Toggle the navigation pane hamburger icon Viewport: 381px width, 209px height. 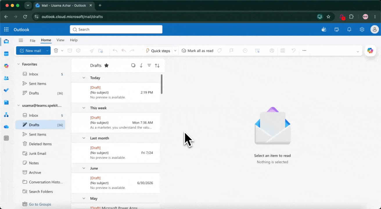[x=21, y=40]
